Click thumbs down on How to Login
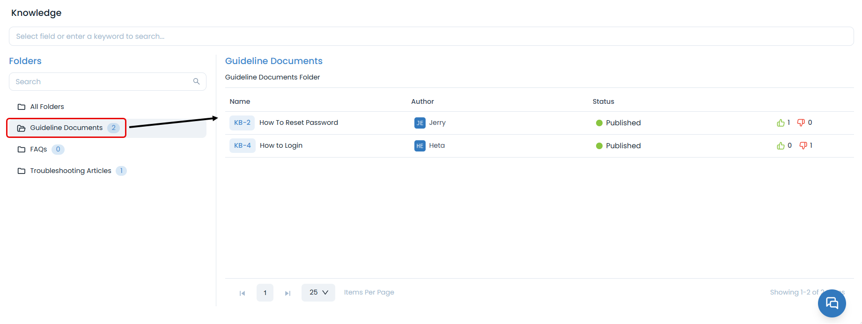 click(x=803, y=146)
